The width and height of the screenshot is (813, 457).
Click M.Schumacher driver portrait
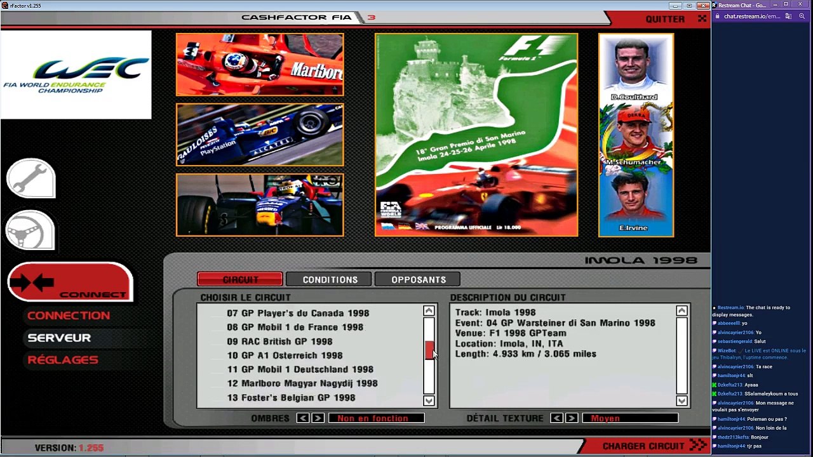click(x=636, y=135)
